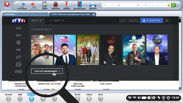Open the tools settings tray icon
The height and width of the screenshot is (103, 183).
click(130, 98)
